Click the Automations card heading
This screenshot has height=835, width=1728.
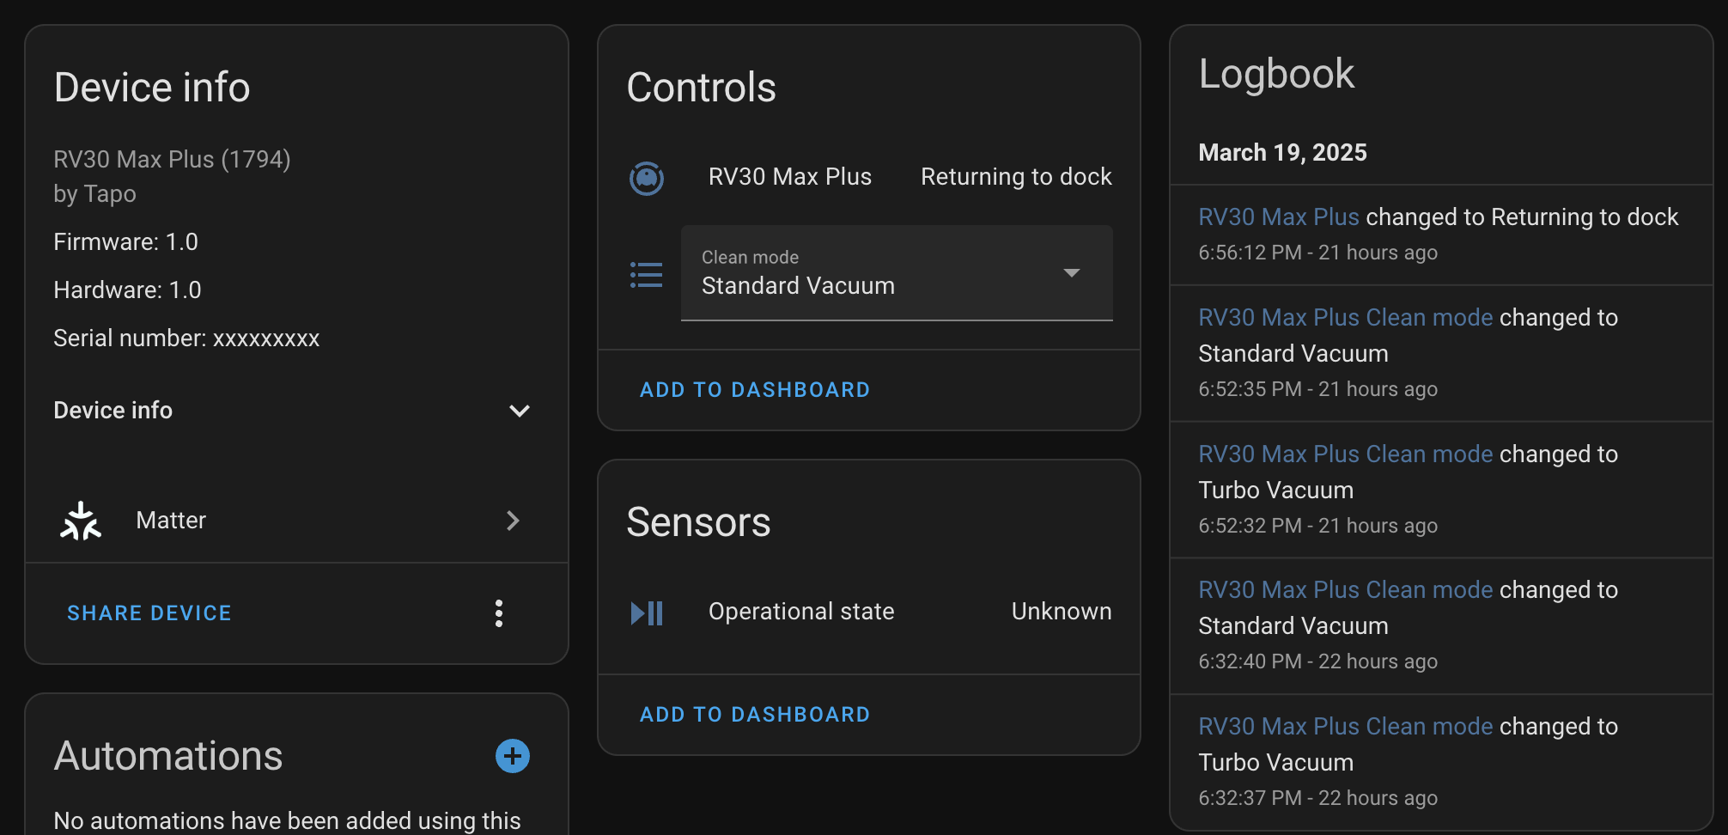pos(168,756)
